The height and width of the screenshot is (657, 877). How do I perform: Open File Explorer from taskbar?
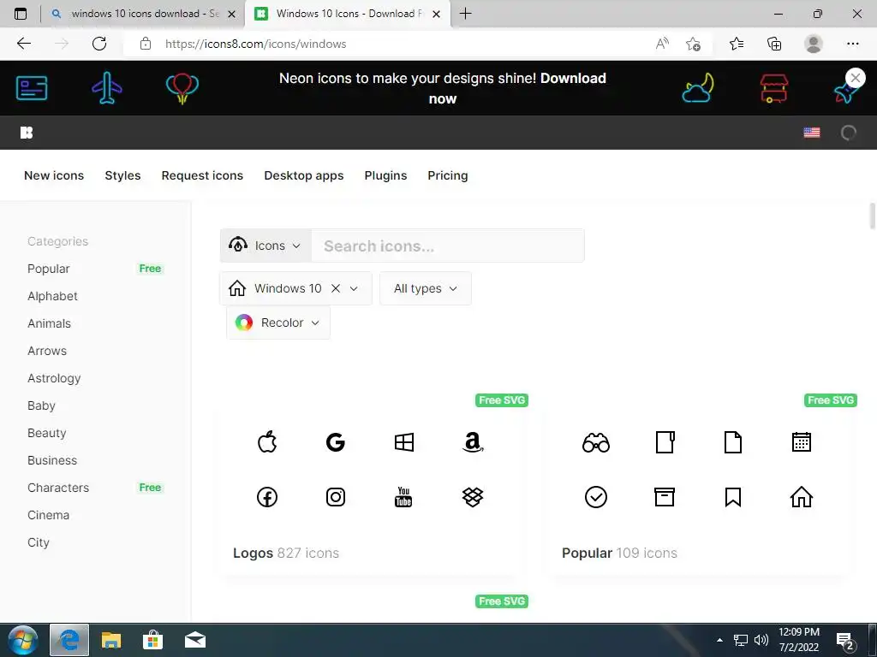tap(111, 640)
